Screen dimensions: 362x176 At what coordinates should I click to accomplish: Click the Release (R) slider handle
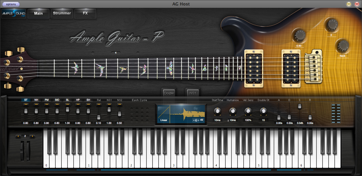(310, 118)
